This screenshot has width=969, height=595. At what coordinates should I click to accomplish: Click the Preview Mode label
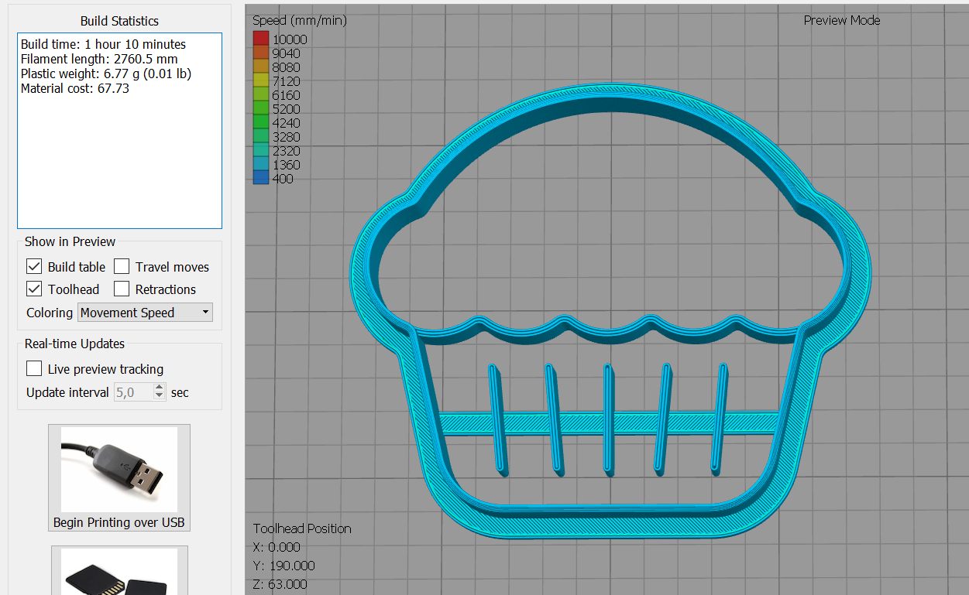[841, 21]
